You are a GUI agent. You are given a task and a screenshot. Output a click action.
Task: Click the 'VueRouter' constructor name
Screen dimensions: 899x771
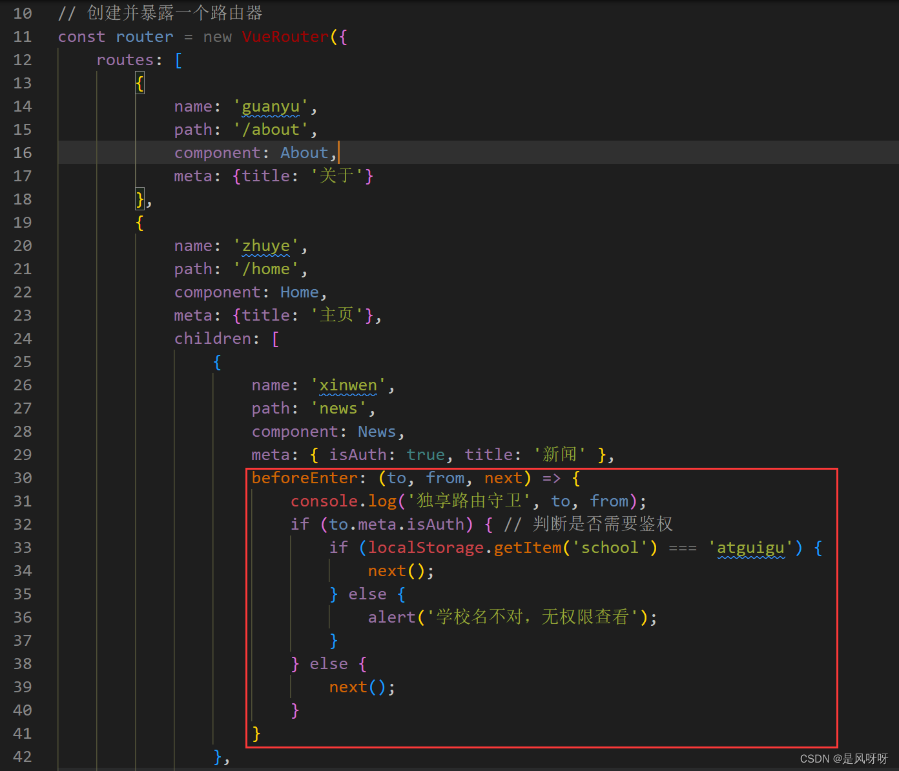(x=285, y=37)
